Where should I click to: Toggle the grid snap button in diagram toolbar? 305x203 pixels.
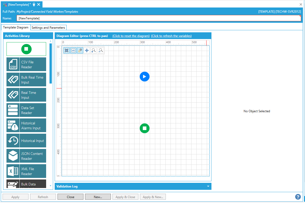click(67, 50)
